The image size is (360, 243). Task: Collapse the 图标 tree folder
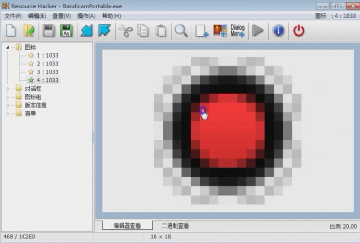pos(8,47)
